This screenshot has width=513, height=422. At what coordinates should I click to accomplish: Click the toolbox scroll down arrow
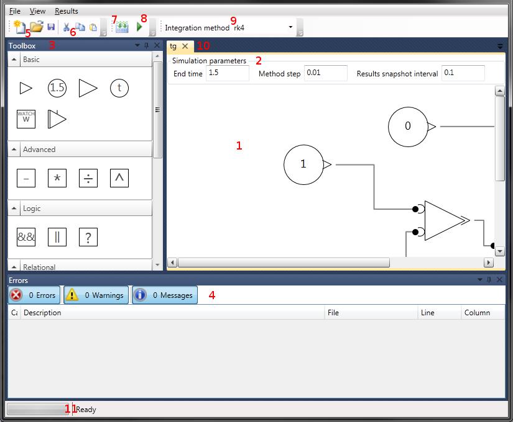(x=158, y=265)
